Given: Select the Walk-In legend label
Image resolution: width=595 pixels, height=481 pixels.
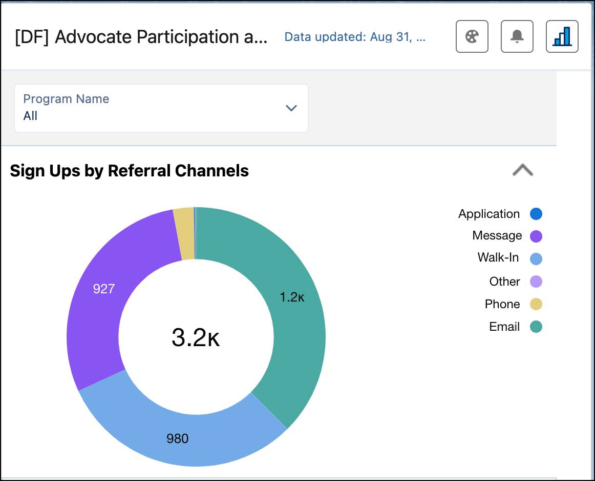Looking at the screenshot, I should pyautogui.click(x=498, y=258).
